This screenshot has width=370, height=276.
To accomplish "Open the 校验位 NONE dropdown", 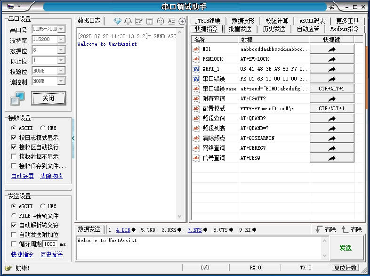I will tap(61, 71).
